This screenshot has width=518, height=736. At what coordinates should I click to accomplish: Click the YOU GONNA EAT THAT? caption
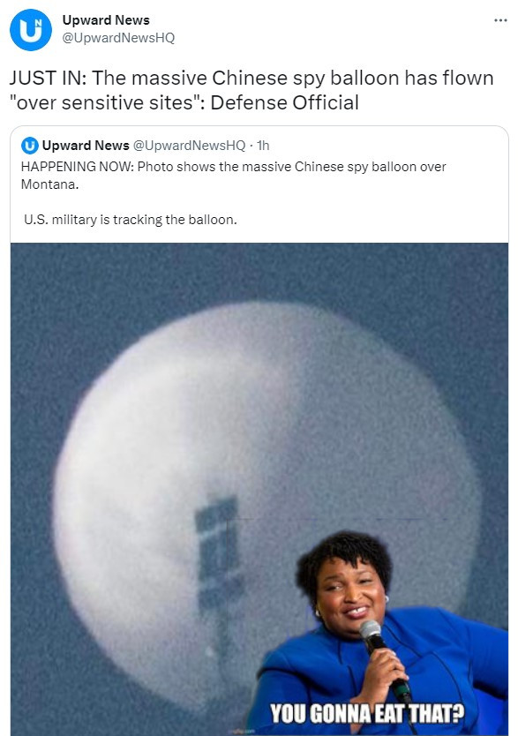pos(367,714)
